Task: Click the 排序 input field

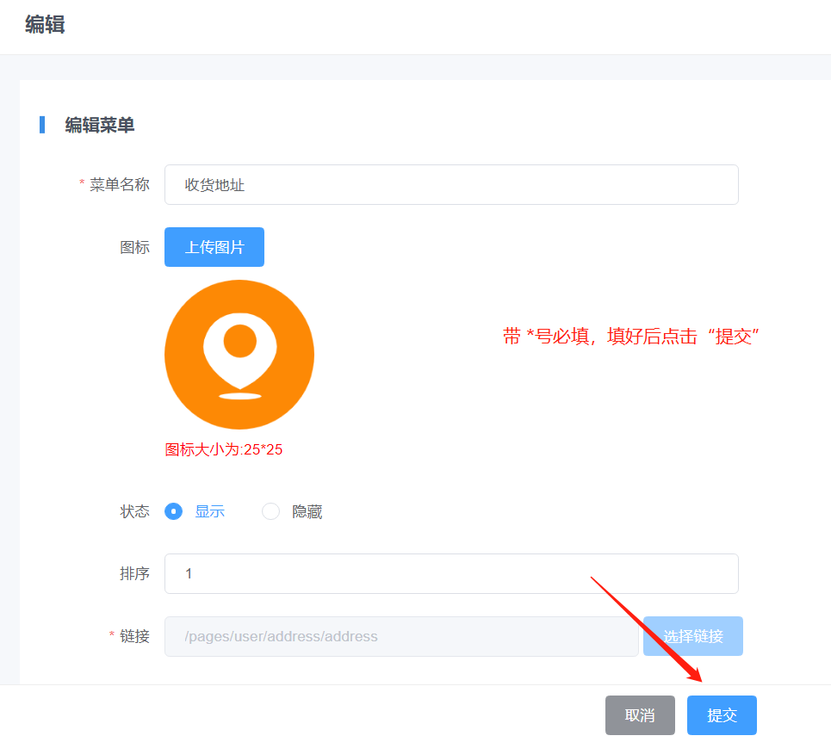Action: (x=451, y=573)
